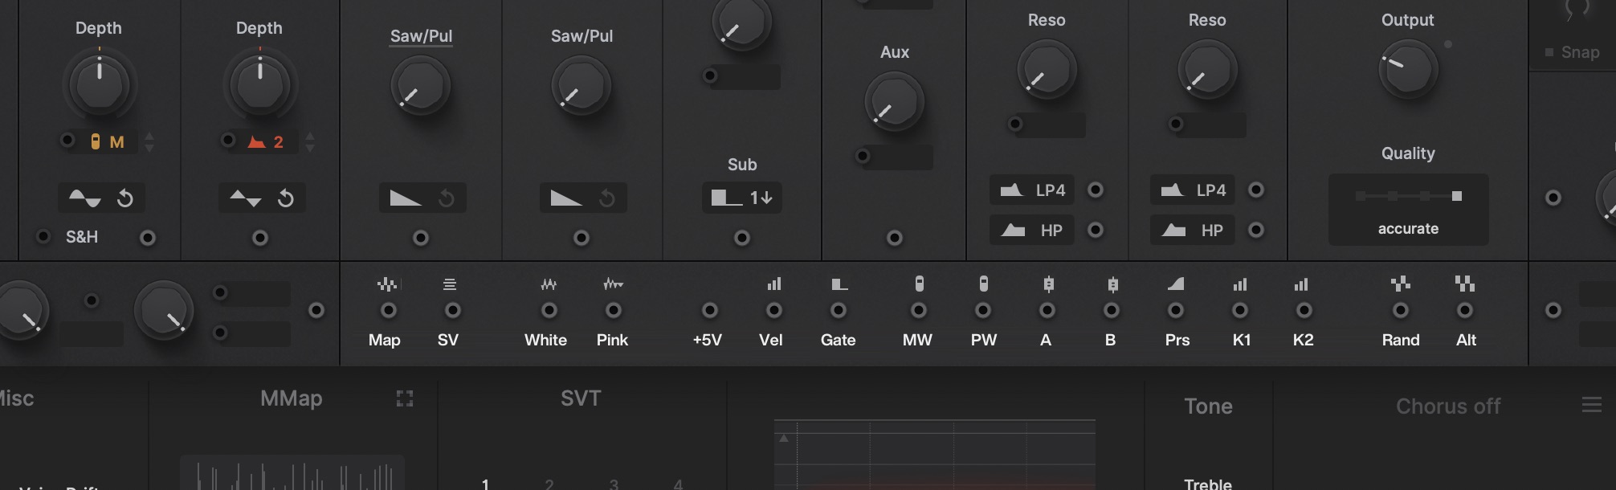The width and height of the screenshot is (1616, 490).
Task: Click the Vel velocity source jack
Action: [774, 310]
